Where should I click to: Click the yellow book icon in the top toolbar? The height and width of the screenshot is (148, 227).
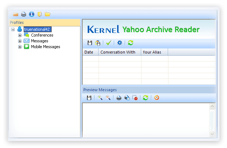(x=40, y=14)
